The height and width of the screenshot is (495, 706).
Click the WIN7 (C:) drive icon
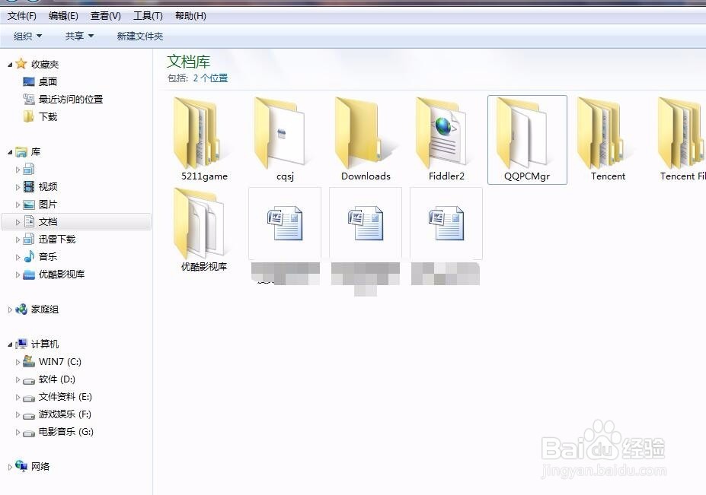(x=29, y=361)
